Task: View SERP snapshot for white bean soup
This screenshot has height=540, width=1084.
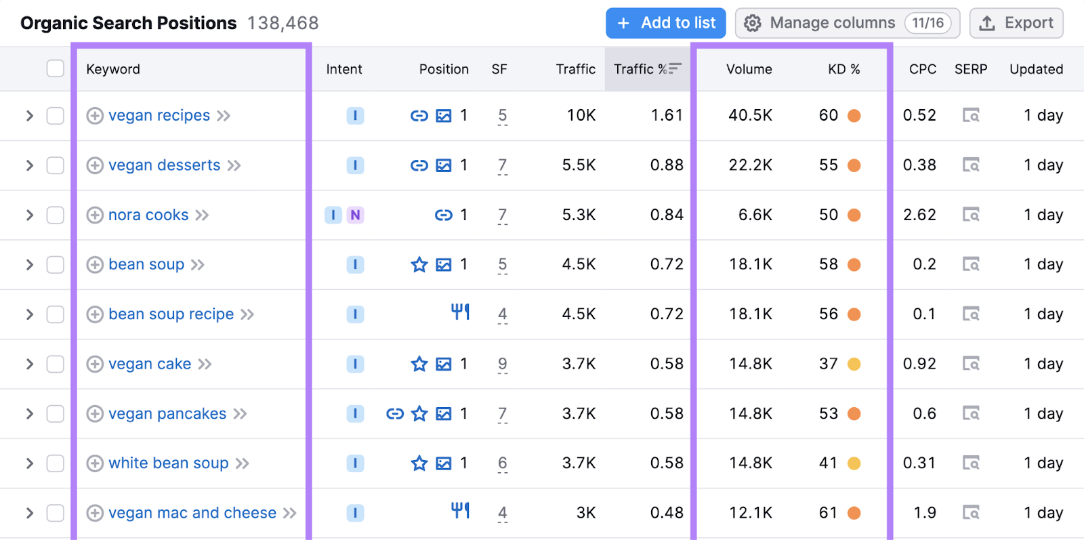Action: click(x=971, y=463)
